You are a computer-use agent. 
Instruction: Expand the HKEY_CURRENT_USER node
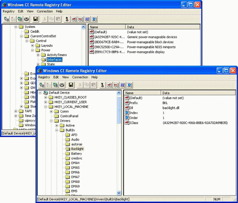coord(46,102)
